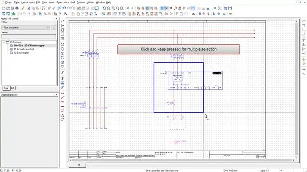Select the angle down-right connection symbol
The width and height of the screenshot is (307, 172).
pos(304,21)
